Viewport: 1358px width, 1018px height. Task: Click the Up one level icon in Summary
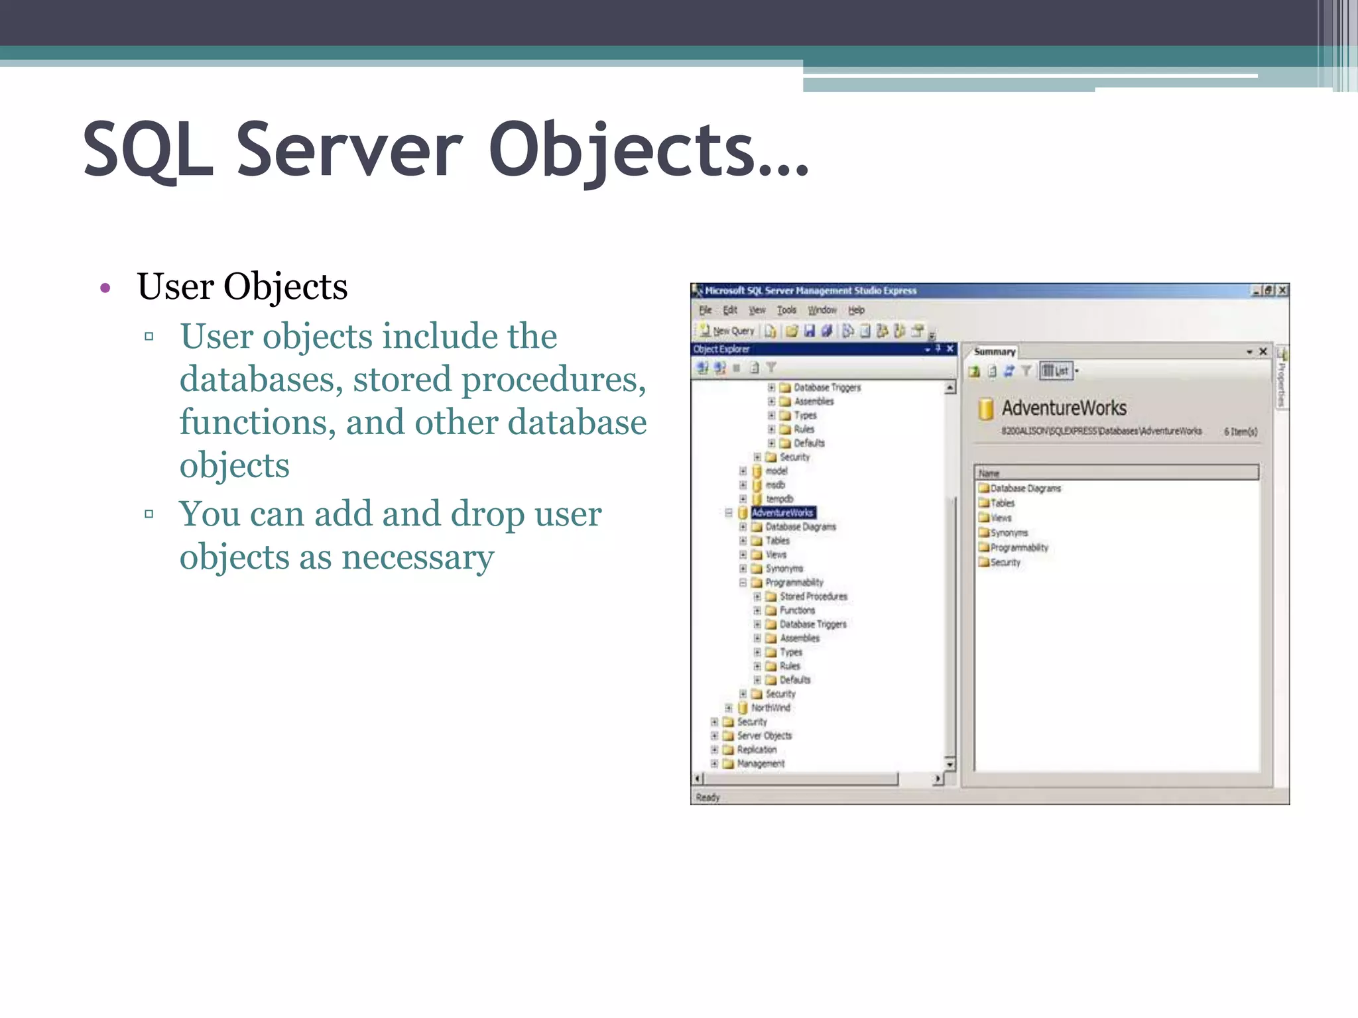tap(974, 371)
